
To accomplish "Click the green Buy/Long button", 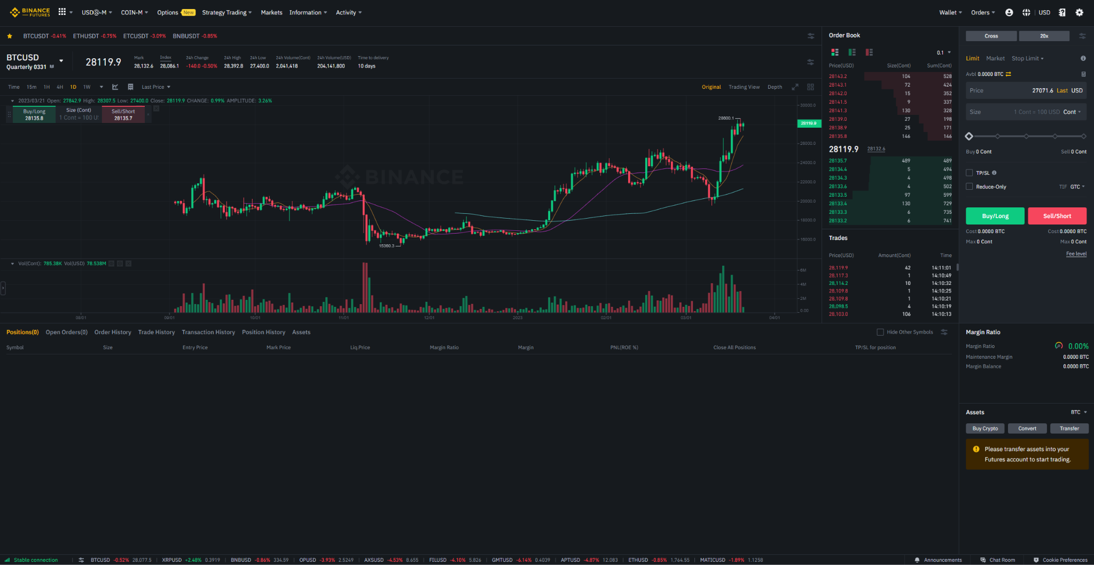I will [x=995, y=216].
